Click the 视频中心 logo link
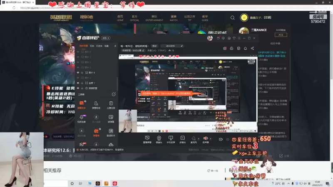Image resolution: width=333 pixels, height=187 pixels. click(87, 18)
